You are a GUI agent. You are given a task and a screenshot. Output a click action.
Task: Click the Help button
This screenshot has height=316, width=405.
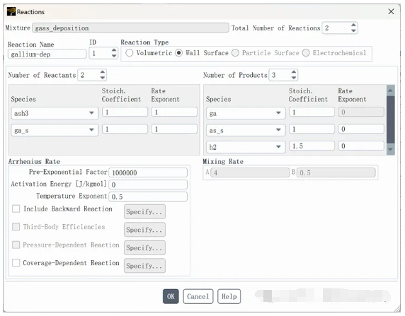click(229, 296)
